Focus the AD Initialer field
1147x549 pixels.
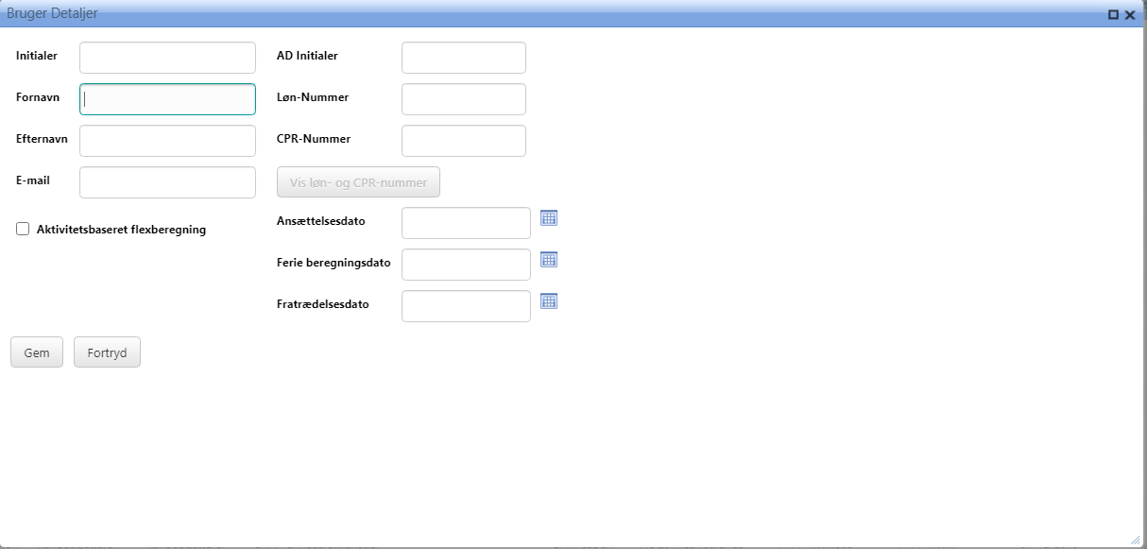[x=463, y=58]
